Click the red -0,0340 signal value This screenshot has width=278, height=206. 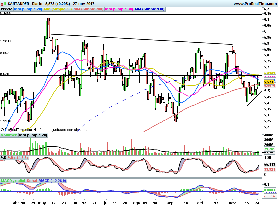click(x=270, y=196)
